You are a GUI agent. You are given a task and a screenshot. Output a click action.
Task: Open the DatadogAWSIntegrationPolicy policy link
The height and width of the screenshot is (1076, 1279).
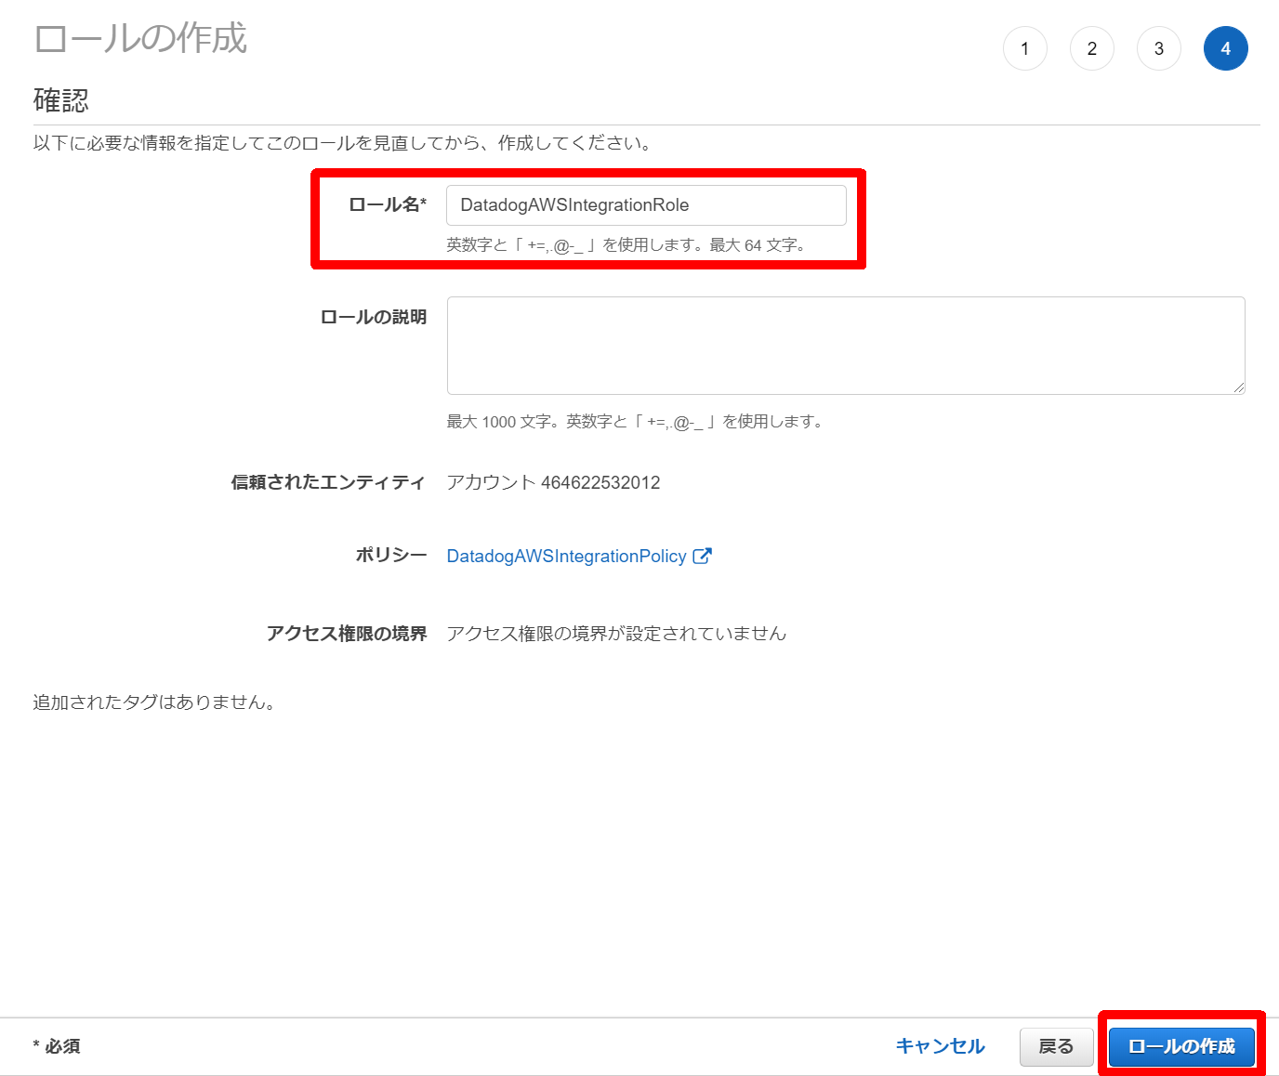pos(567,556)
